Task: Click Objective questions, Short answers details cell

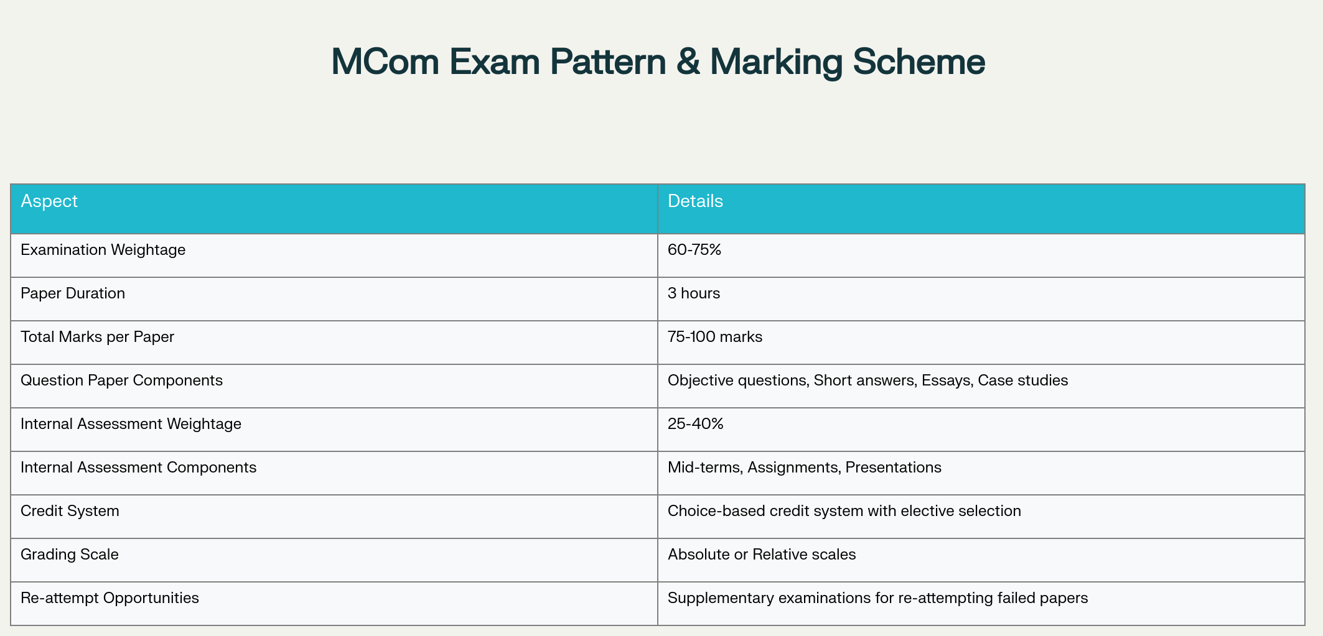Action: point(867,380)
